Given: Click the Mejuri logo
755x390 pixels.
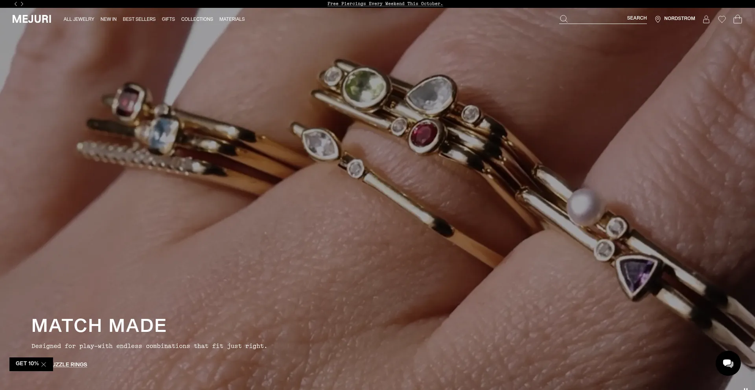Looking at the screenshot, I should (x=32, y=19).
